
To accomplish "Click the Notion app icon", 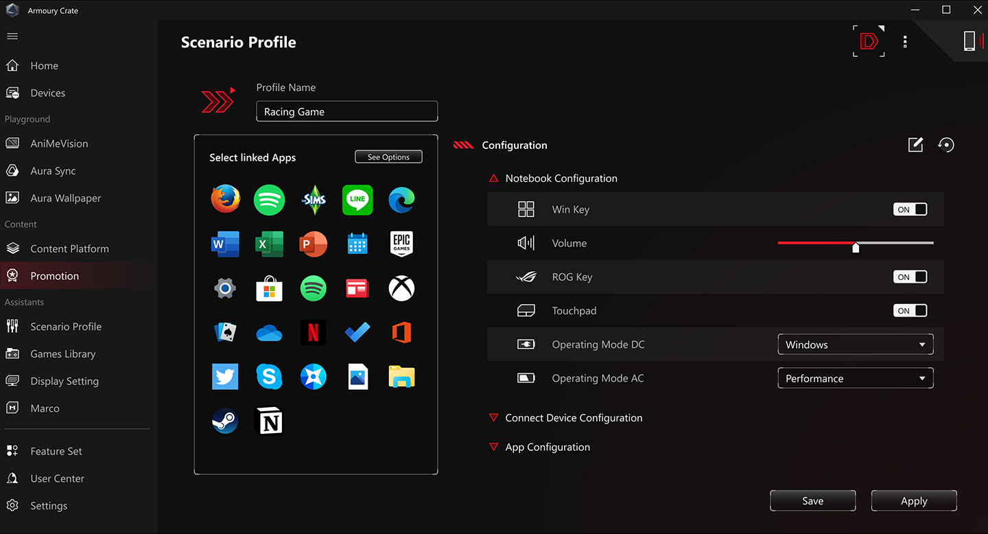I will click(x=269, y=421).
